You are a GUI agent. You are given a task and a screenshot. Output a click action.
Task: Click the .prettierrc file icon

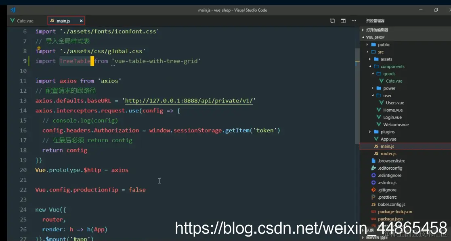click(x=373, y=197)
